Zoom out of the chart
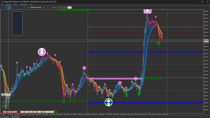This screenshot has width=210, height=118. coord(17,8)
